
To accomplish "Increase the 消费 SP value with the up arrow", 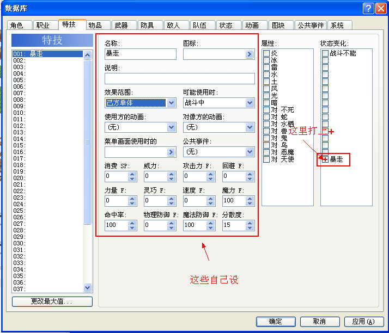I will click(132, 174).
